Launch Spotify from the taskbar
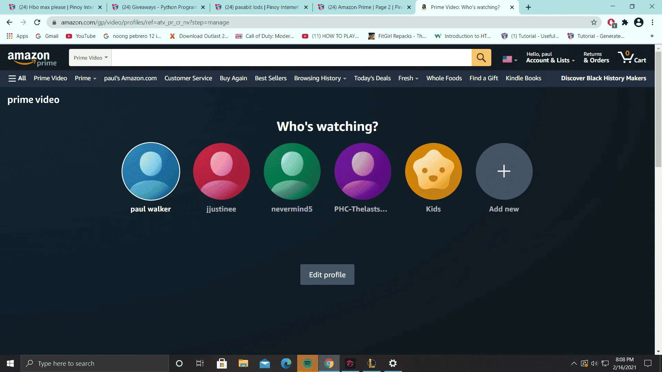The width and height of the screenshot is (662, 372). (x=308, y=363)
